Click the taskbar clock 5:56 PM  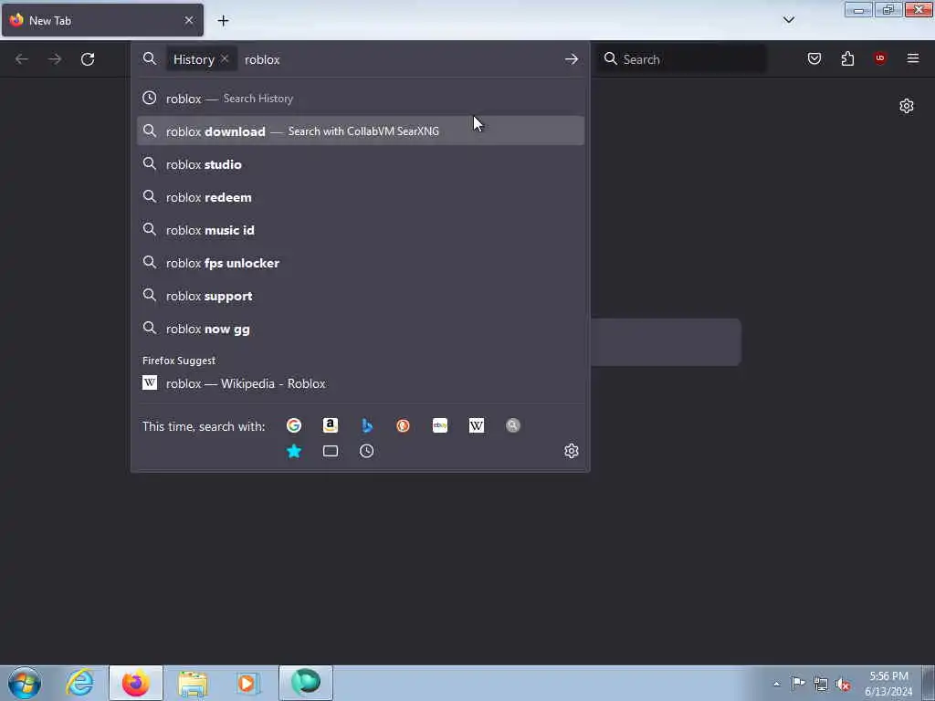point(888,676)
